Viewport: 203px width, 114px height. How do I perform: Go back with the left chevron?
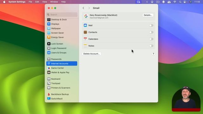(83, 8)
